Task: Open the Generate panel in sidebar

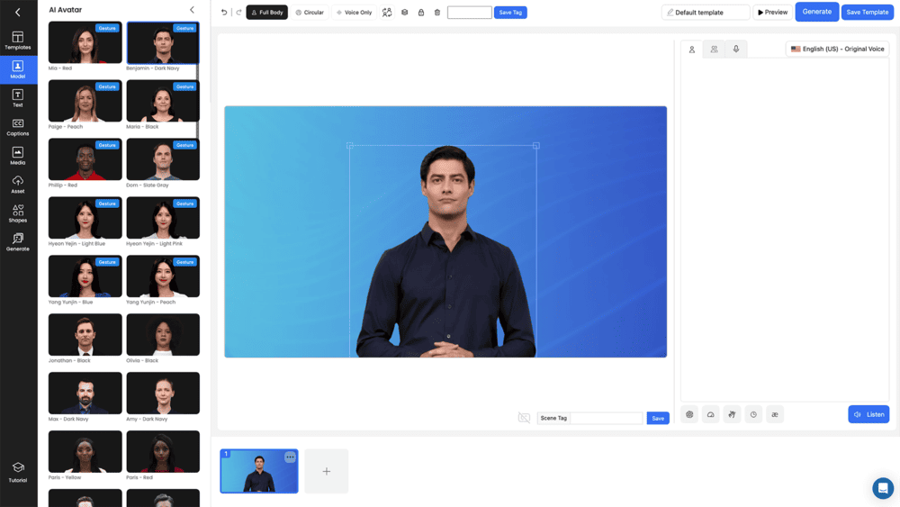Action: [18, 241]
